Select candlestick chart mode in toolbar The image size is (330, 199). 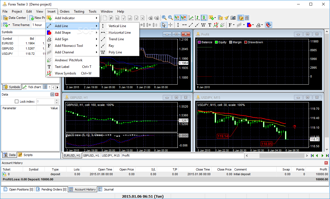[x=203, y=18]
